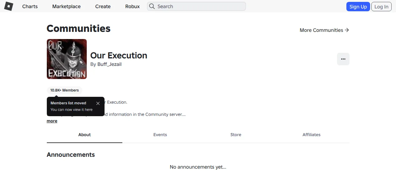The height and width of the screenshot is (193, 396).
Task: Click the Sign Up button
Action: [x=358, y=7]
